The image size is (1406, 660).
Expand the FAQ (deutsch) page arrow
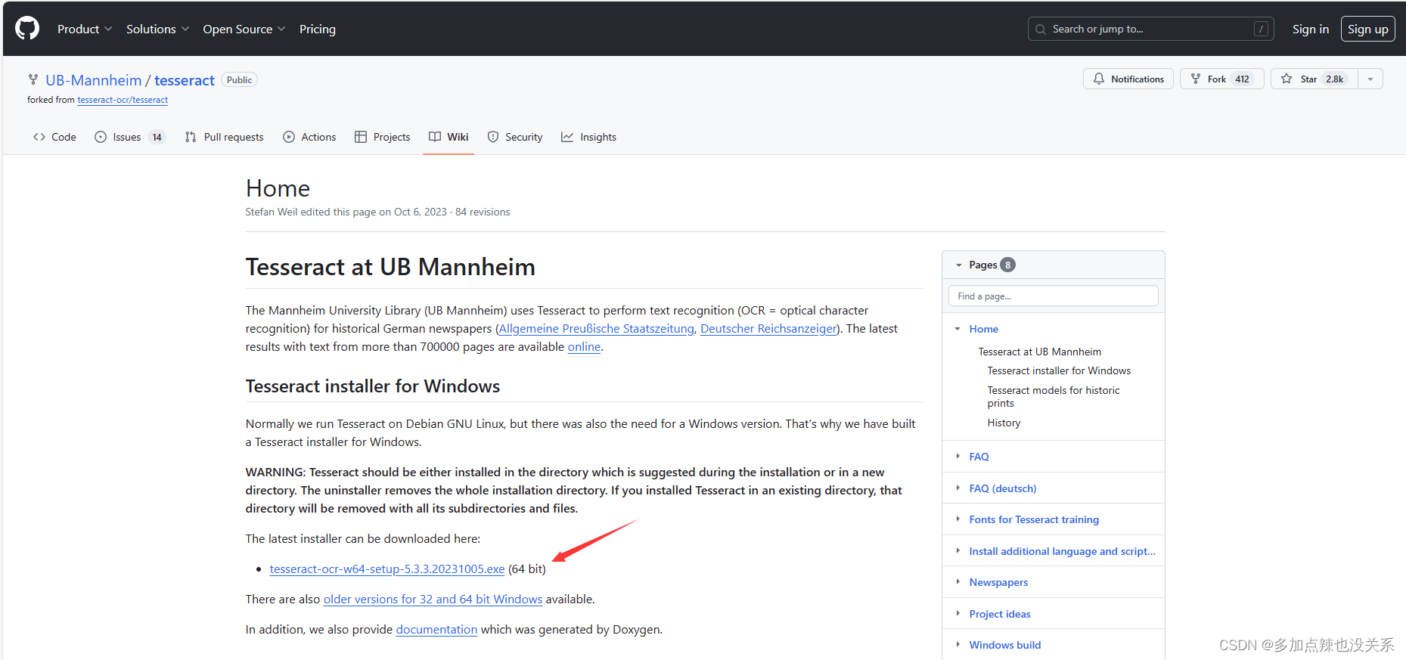pos(958,488)
